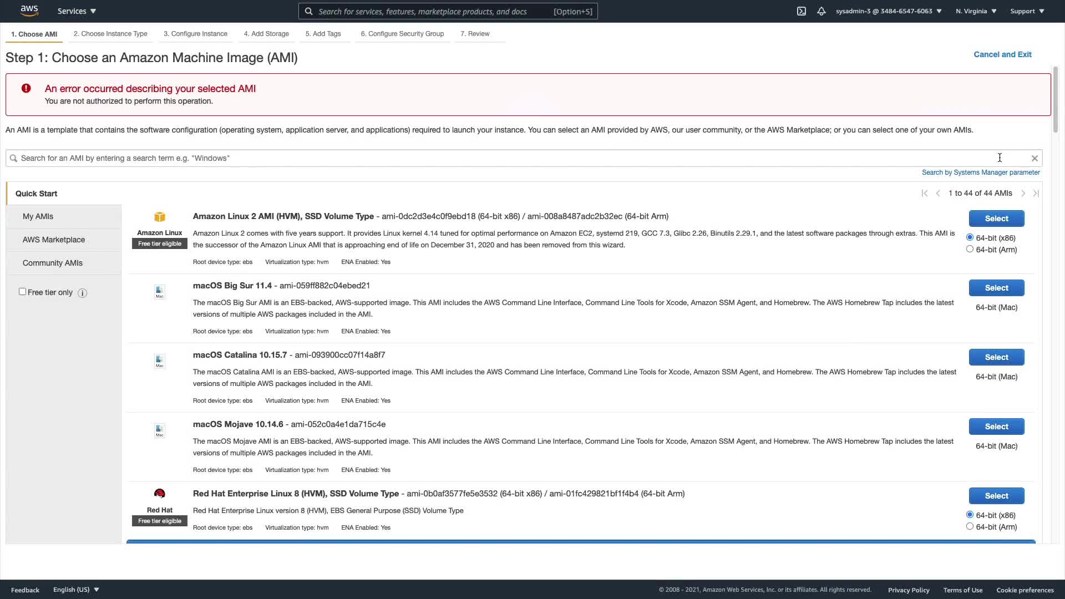Select the macOS Big Sur 11.4 AMI
The image size is (1065, 599).
(x=996, y=288)
